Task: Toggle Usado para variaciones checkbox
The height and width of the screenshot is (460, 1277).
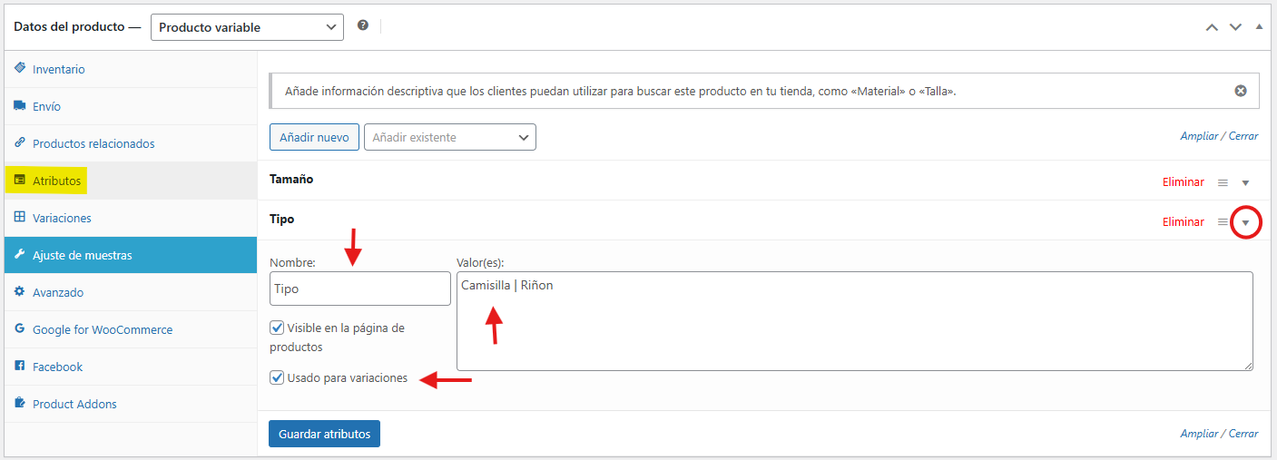Action: tap(277, 377)
